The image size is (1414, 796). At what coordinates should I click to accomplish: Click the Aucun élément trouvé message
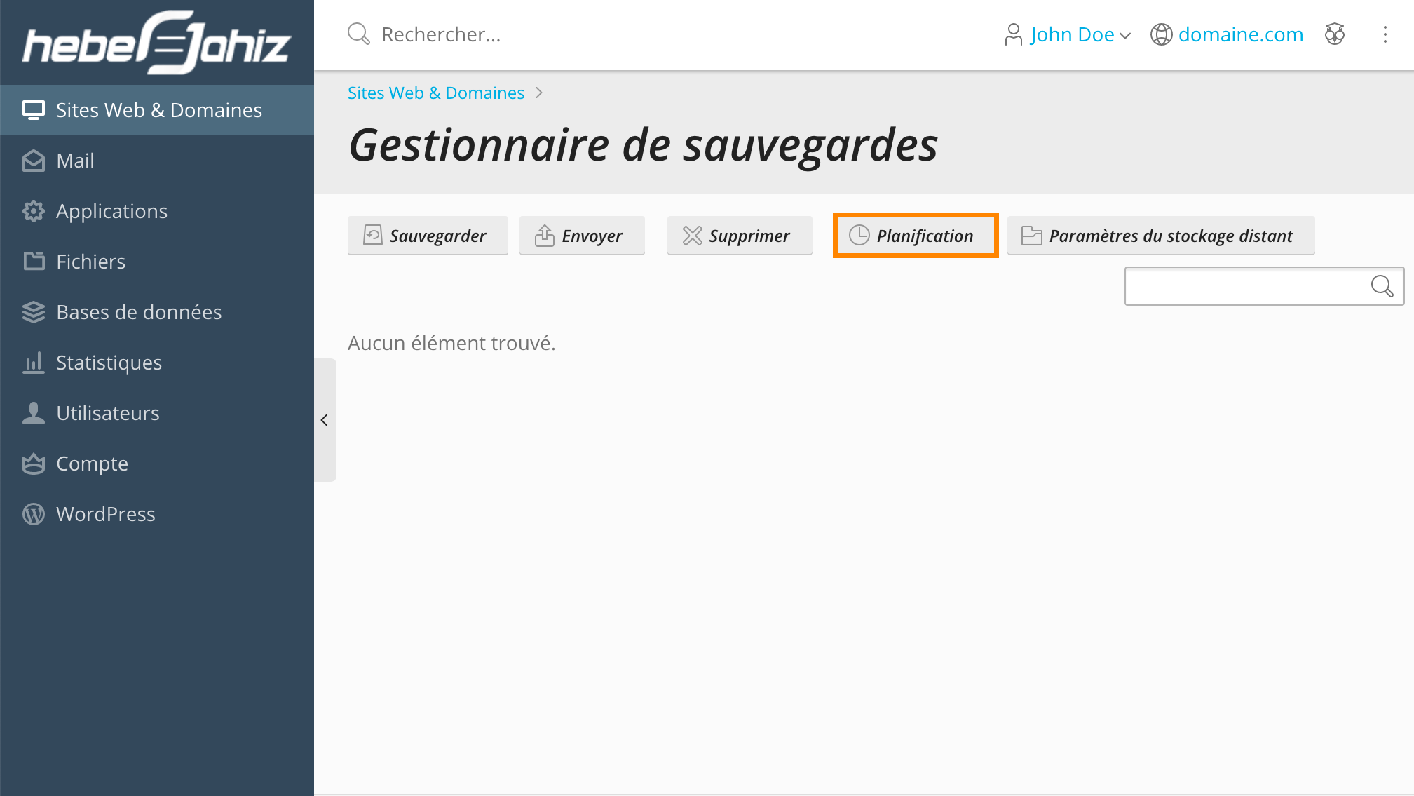tap(451, 343)
